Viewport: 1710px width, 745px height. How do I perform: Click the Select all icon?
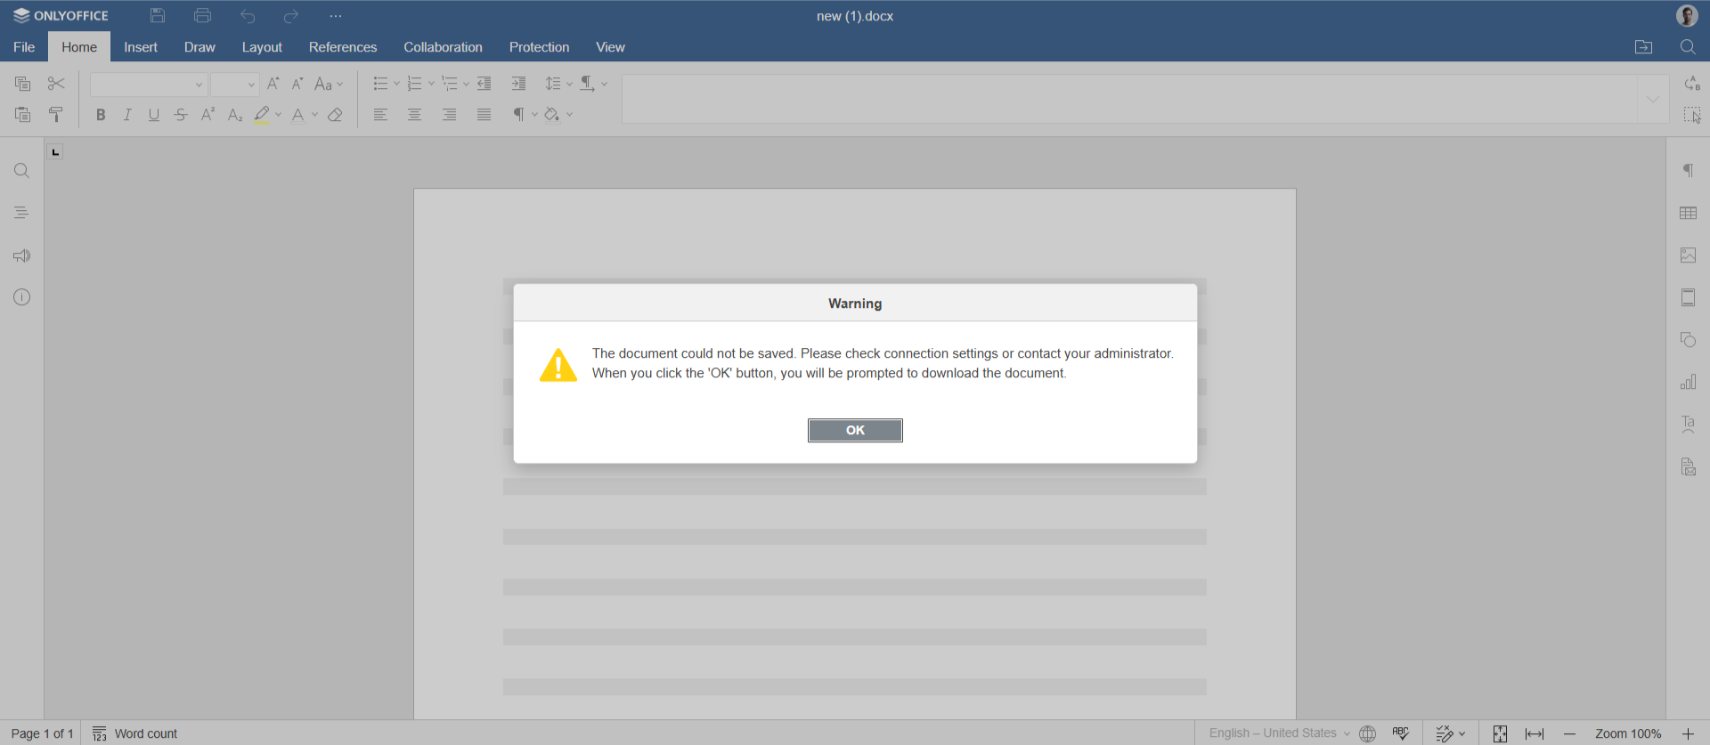(1692, 115)
